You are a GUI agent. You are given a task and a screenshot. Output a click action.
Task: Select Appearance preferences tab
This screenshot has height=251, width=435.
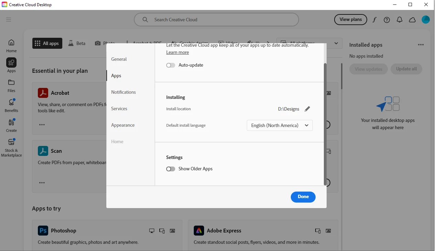[123, 125]
